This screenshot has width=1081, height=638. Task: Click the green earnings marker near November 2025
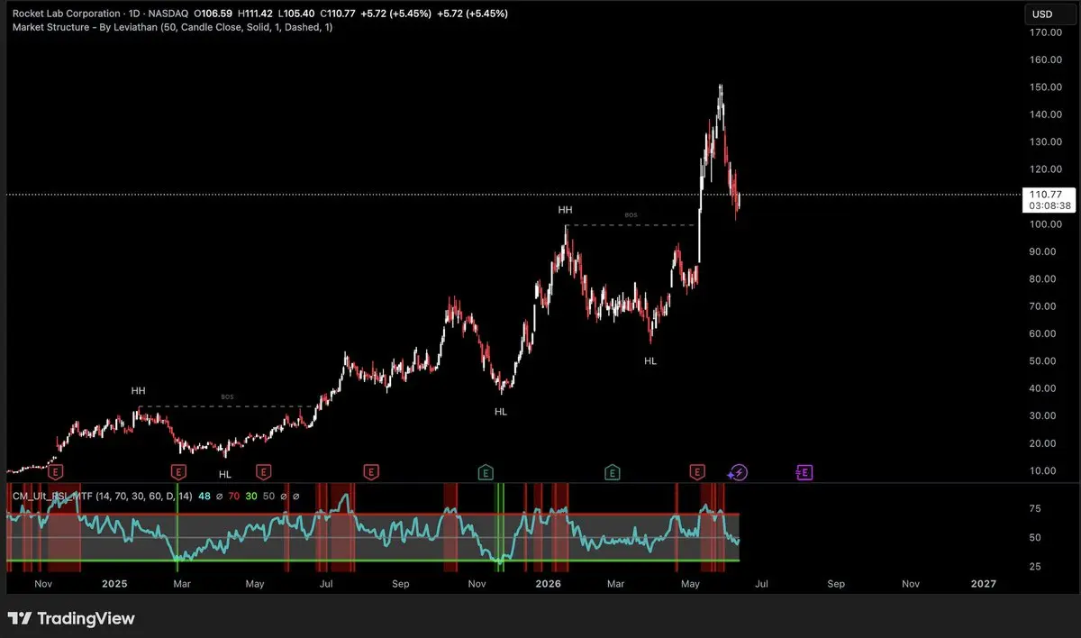click(x=486, y=471)
